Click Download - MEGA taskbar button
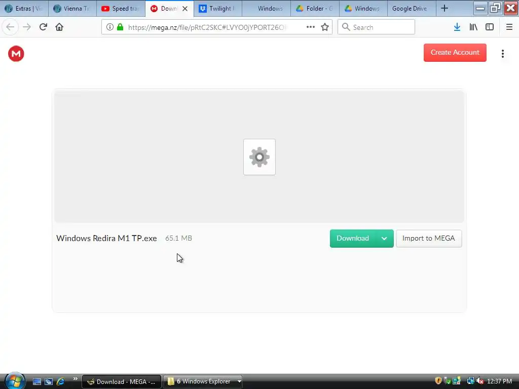This screenshot has height=389, width=519. coord(122,382)
